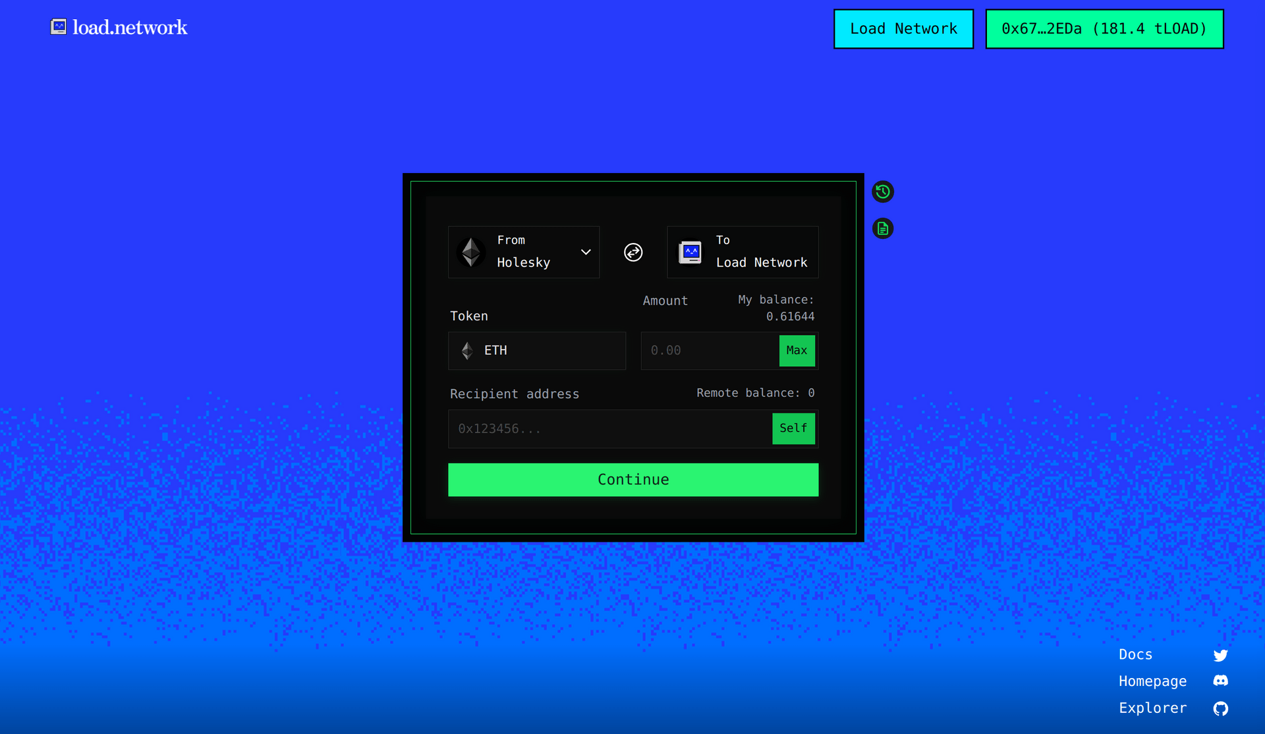Select the To Load Network box

(x=743, y=252)
